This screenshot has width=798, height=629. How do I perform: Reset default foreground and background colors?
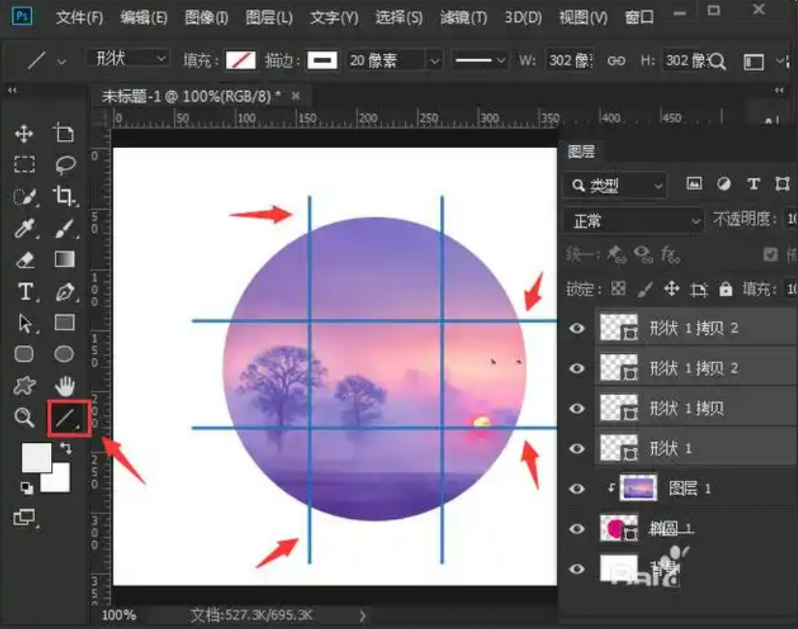27,488
